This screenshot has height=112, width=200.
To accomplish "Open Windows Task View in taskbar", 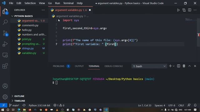I will click(13, 110).
